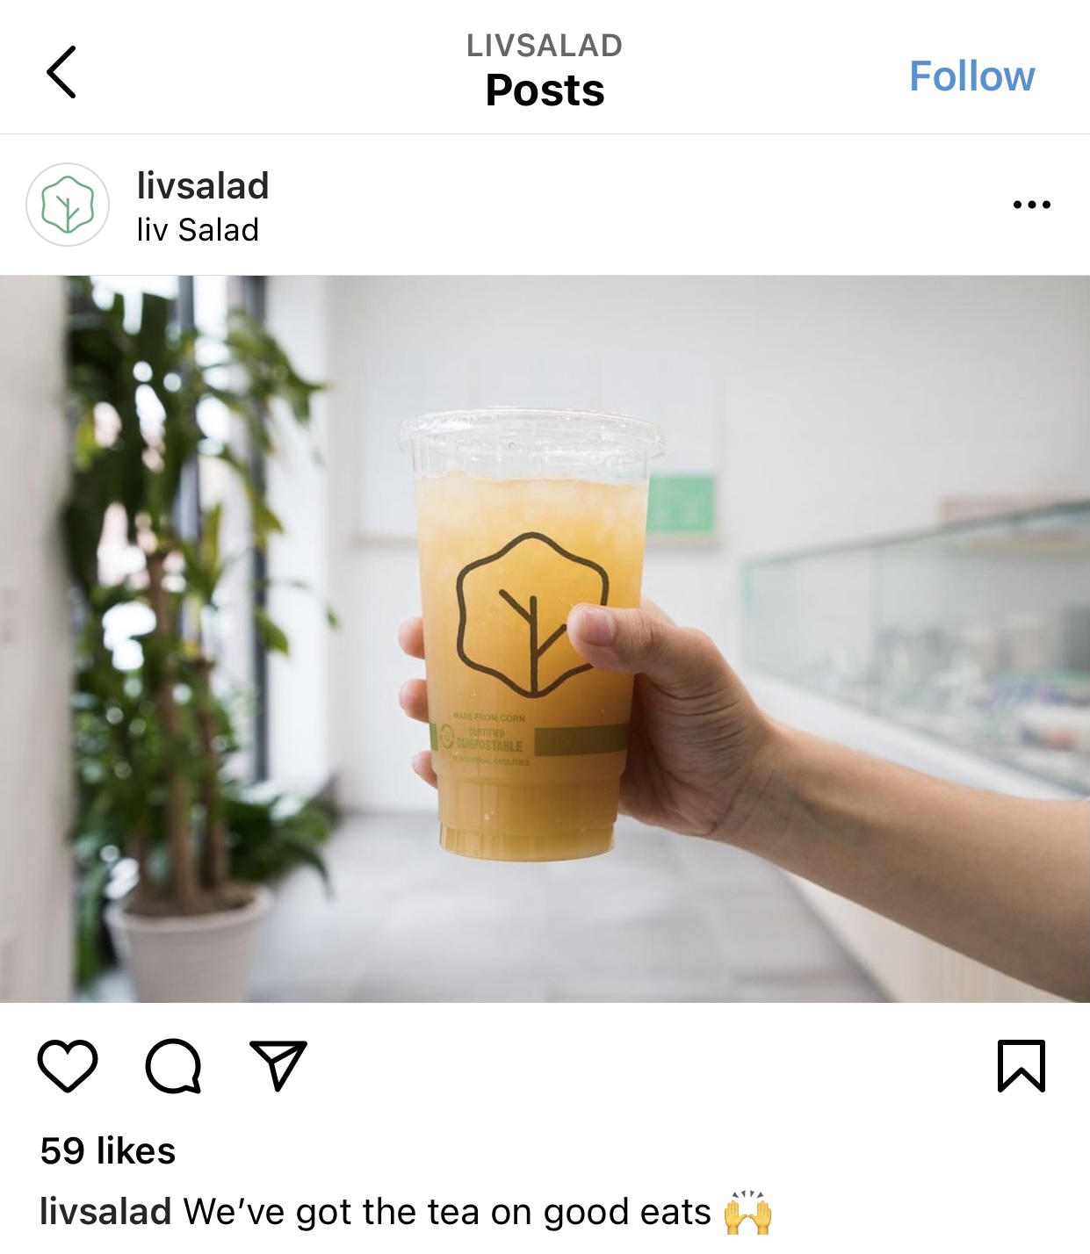Screen dimensions: 1090x1254
Task: Open the liv Salad location tag
Action: 198,230
